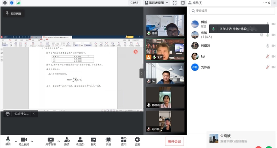
Task: Mute the microphone button
Action: [x=8, y=141]
